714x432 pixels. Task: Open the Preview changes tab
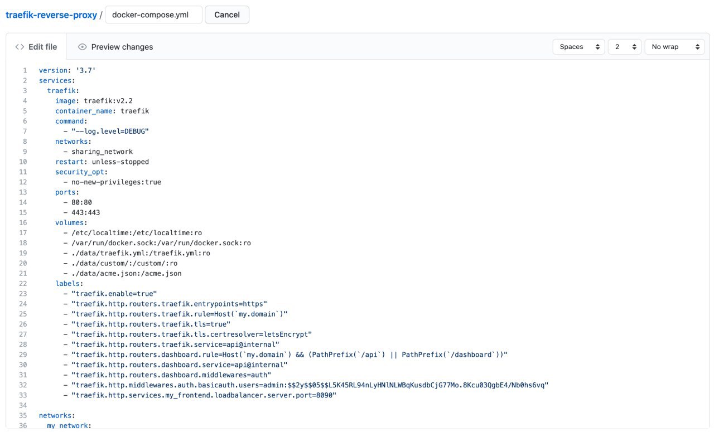pos(115,47)
